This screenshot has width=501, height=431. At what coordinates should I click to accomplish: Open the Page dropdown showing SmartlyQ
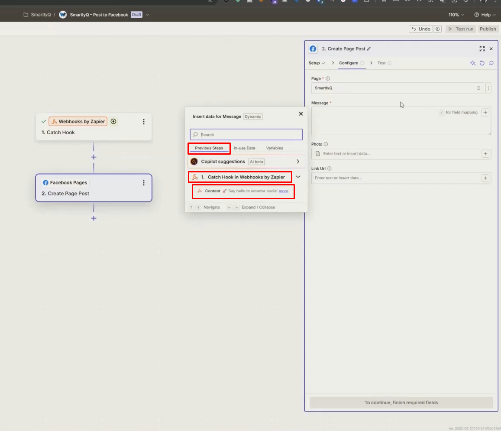398,88
